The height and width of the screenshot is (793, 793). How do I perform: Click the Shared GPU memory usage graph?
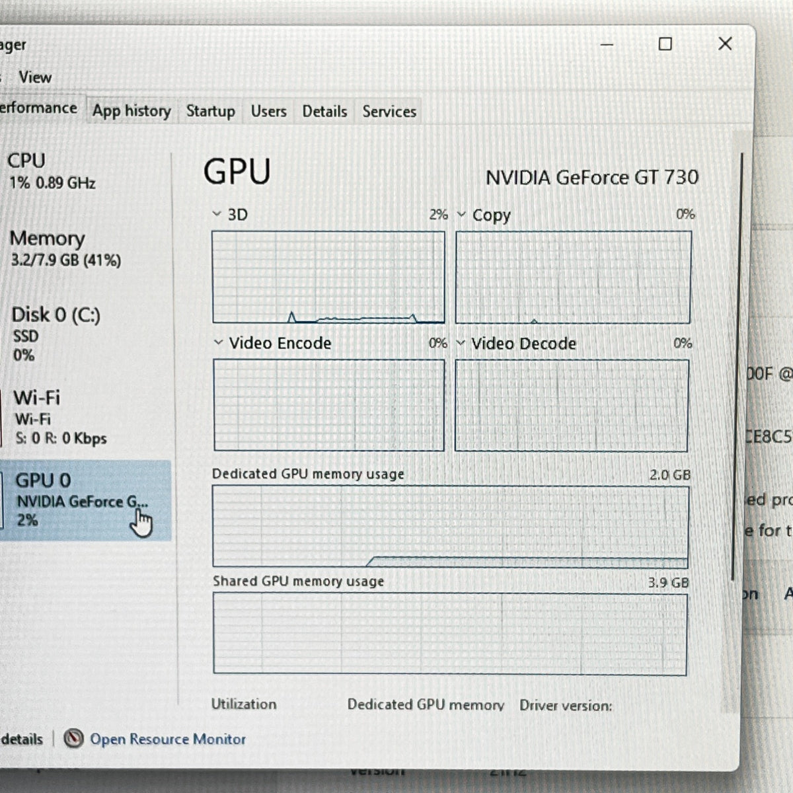pyautogui.click(x=450, y=634)
